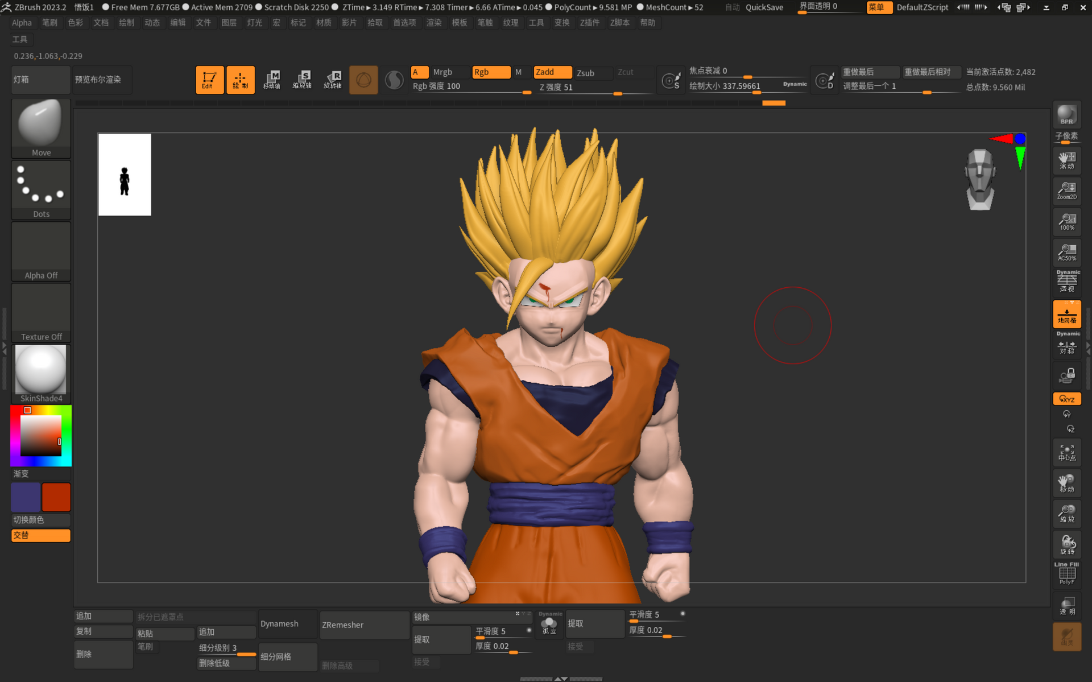1092x682 pixels.
Task: Adjust the 绘制大小 draw size slider
Action: [x=747, y=86]
